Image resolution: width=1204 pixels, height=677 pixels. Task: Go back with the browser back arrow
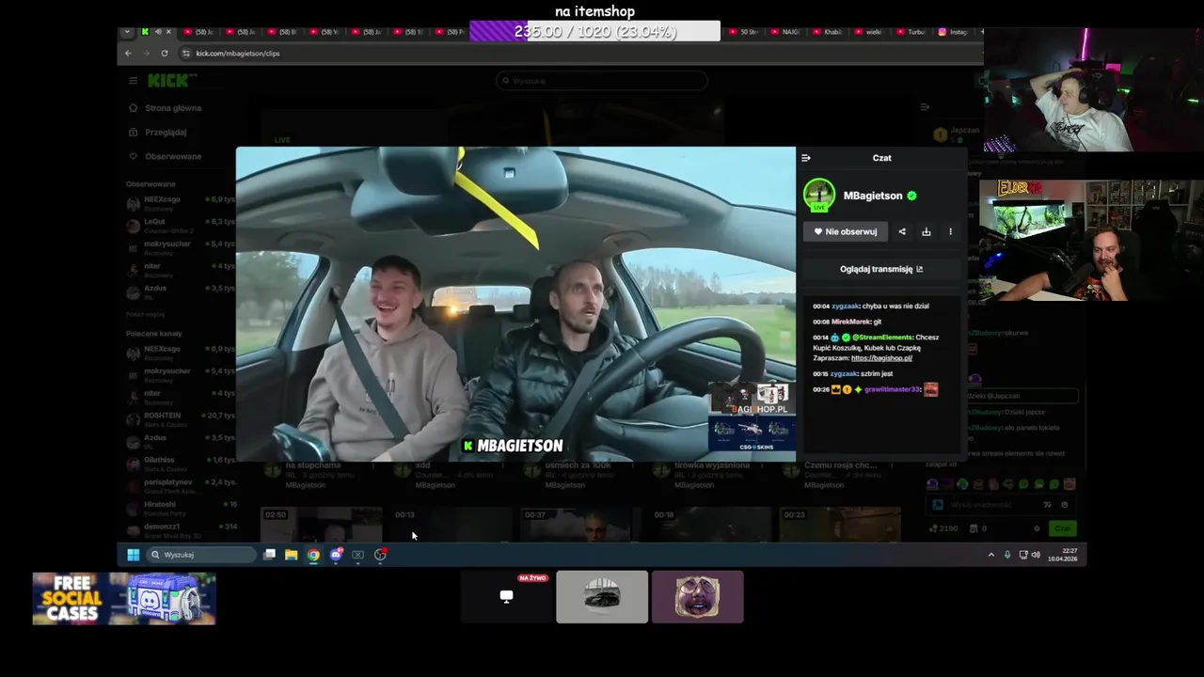(129, 54)
